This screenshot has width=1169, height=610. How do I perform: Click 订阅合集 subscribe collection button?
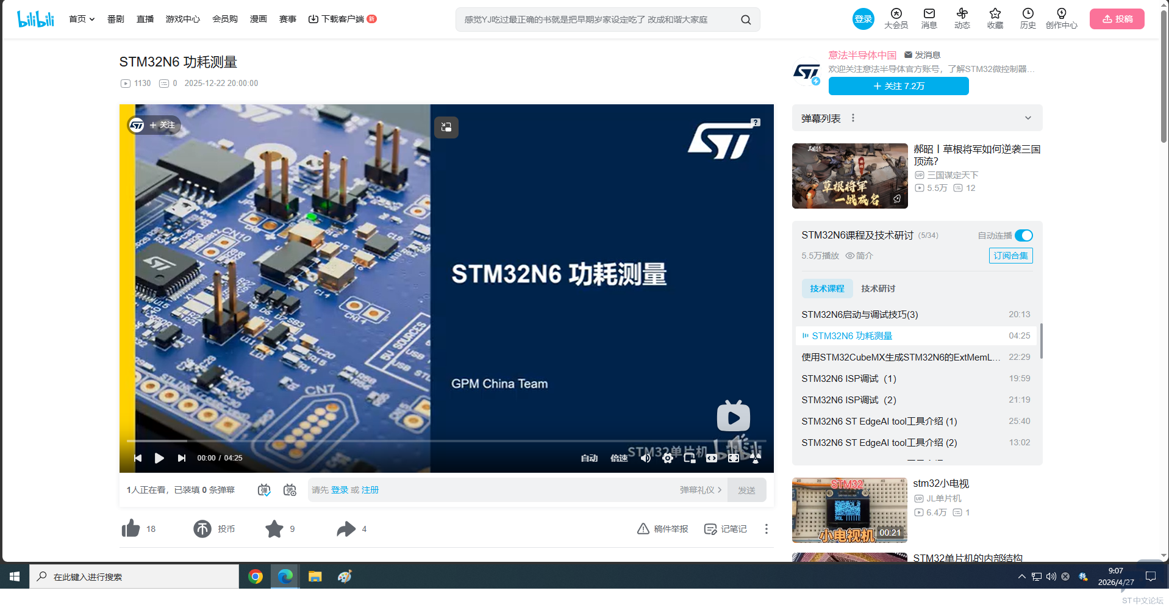coord(1010,256)
